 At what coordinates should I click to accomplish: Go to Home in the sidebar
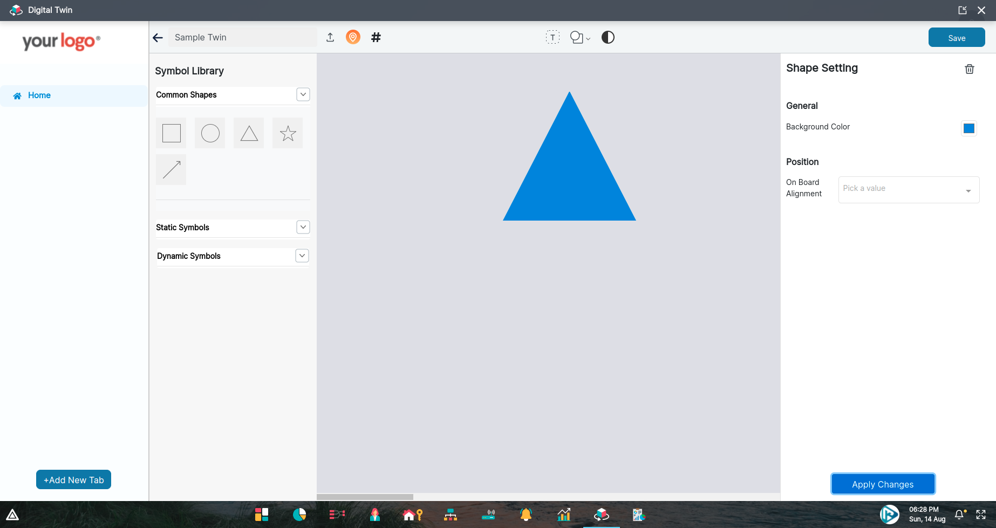(39, 95)
